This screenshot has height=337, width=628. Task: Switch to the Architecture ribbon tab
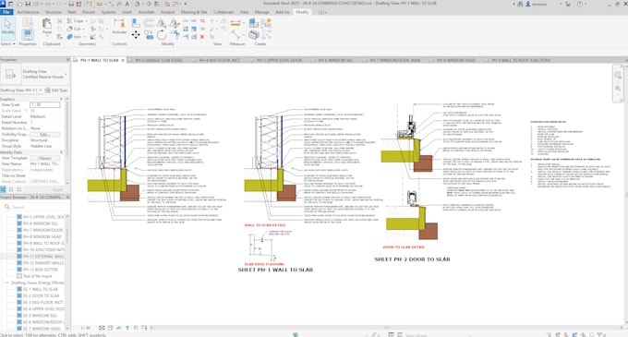coord(28,12)
